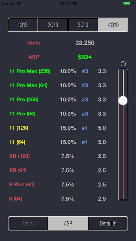
Task: Tap 7.5% share of 8 (64)
Action: tap(68, 199)
